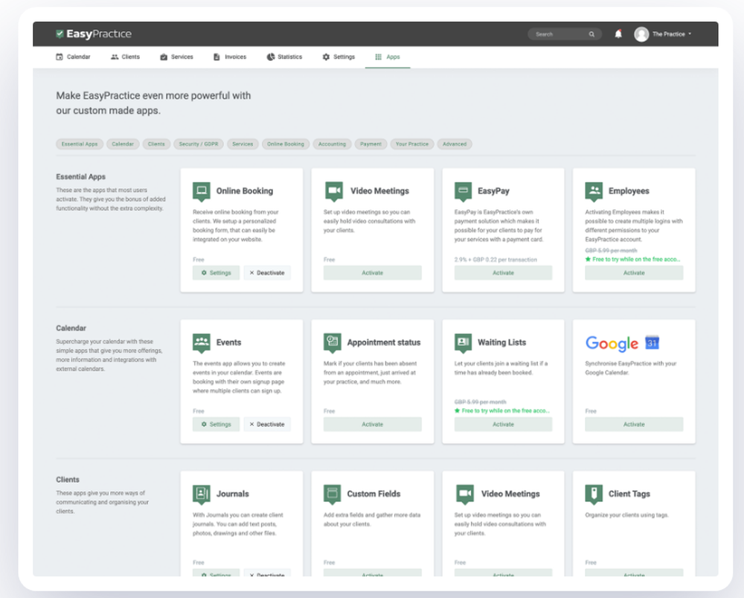Click the Essential Apps section heading
744x598 pixels.
pos(80,177)
